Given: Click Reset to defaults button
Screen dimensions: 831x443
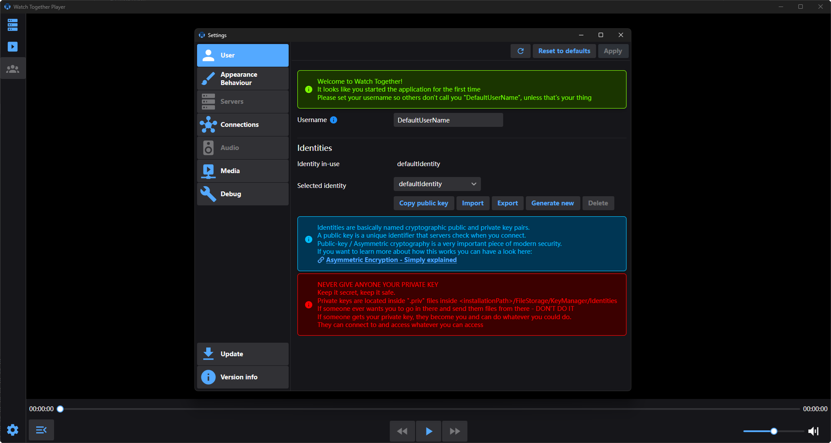Looking at the screenshot, I should click(x=564, y=51).
